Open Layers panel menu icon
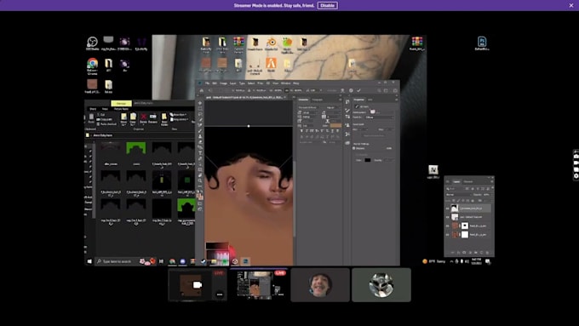This screenshot has width=579, height=326. click(x=492, y=181)
